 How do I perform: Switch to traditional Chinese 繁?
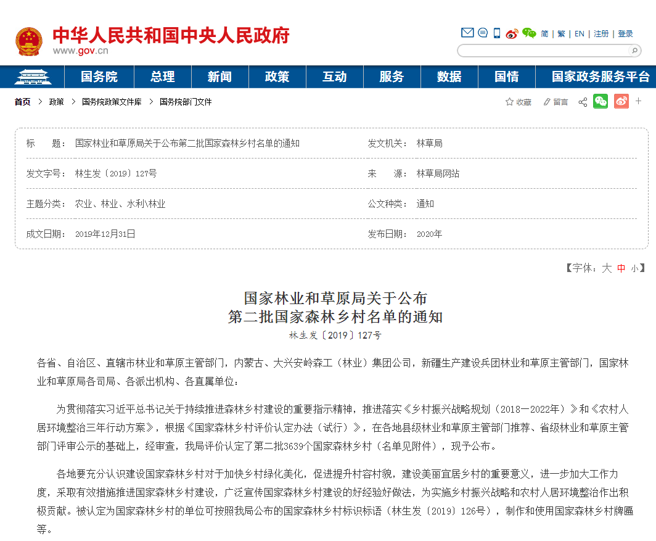click(x=561, y=33)
